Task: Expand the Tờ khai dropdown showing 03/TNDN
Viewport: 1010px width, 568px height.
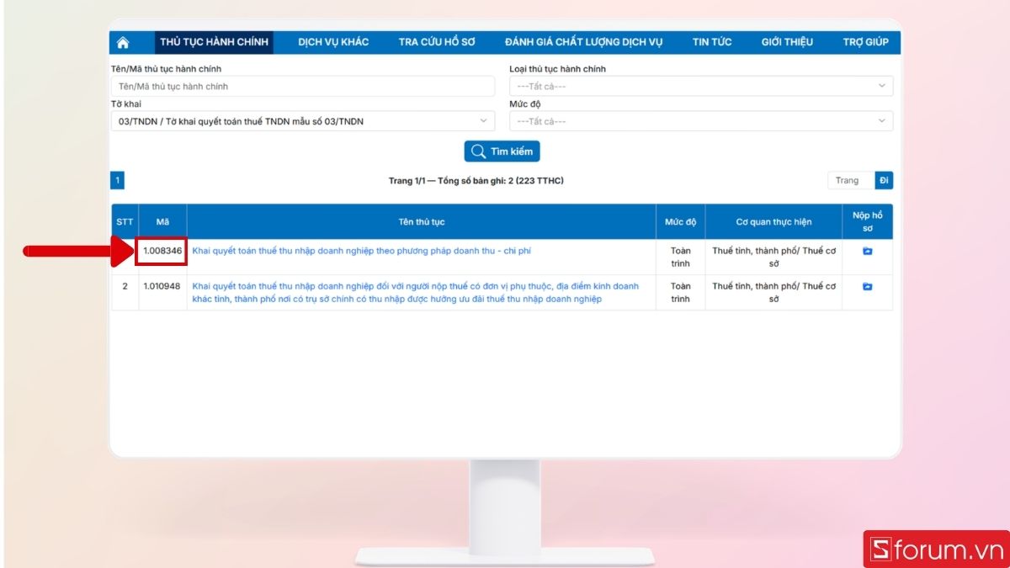Action: 303,121
